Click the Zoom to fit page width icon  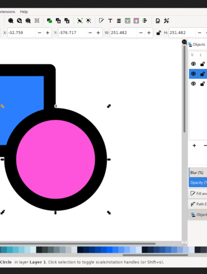point(37,21)
